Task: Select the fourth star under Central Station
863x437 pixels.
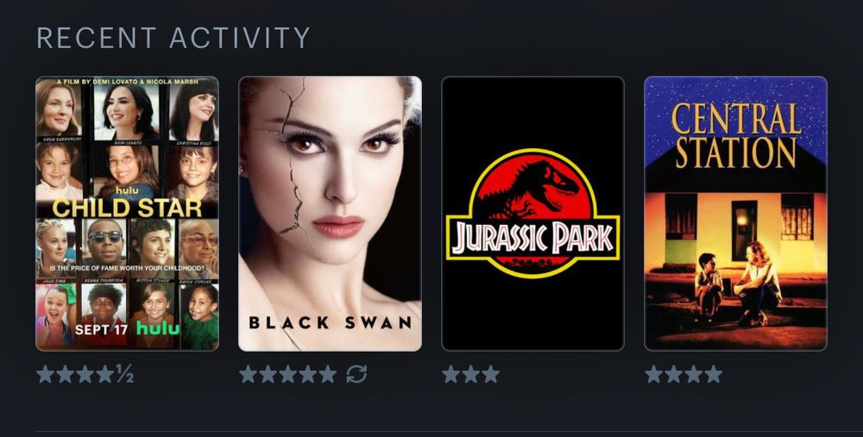Action: coord(714,374)
